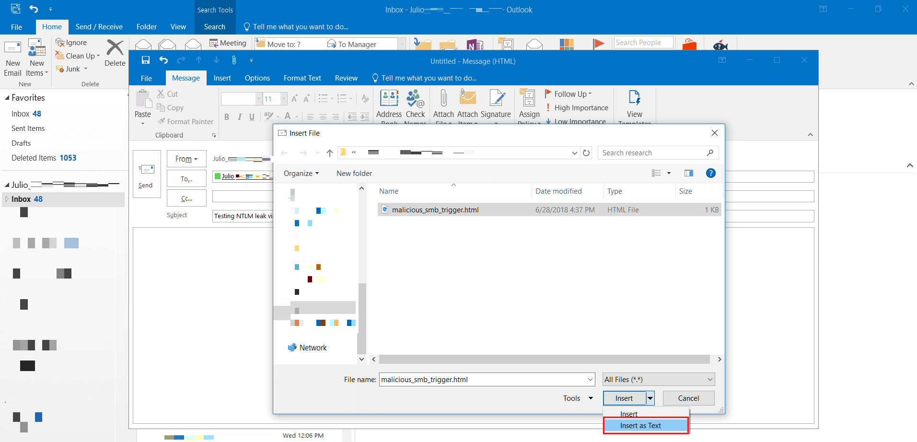This screenshot has height=442, width=917.
Task: Click the Attach Item envelope icon
Action: pos(467,97)
